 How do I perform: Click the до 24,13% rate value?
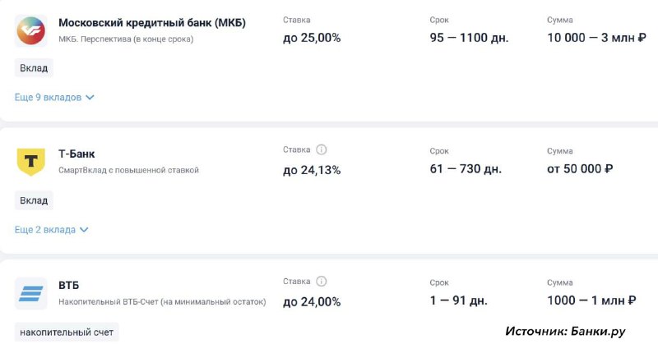click(x=312, y=170)
